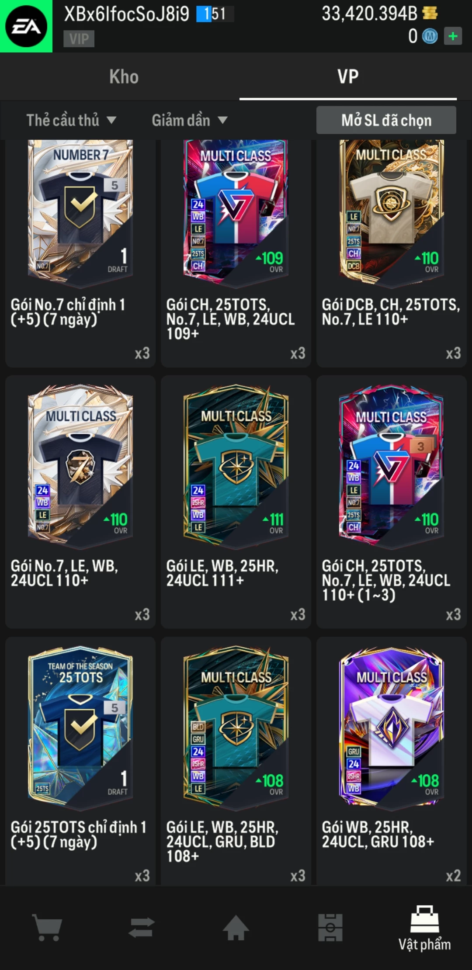Go to the home icon
This screenshot has width=472, height=970.
(x=236, y=927)
